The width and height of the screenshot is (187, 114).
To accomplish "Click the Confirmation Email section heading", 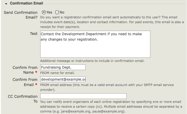I will point(26,3).
